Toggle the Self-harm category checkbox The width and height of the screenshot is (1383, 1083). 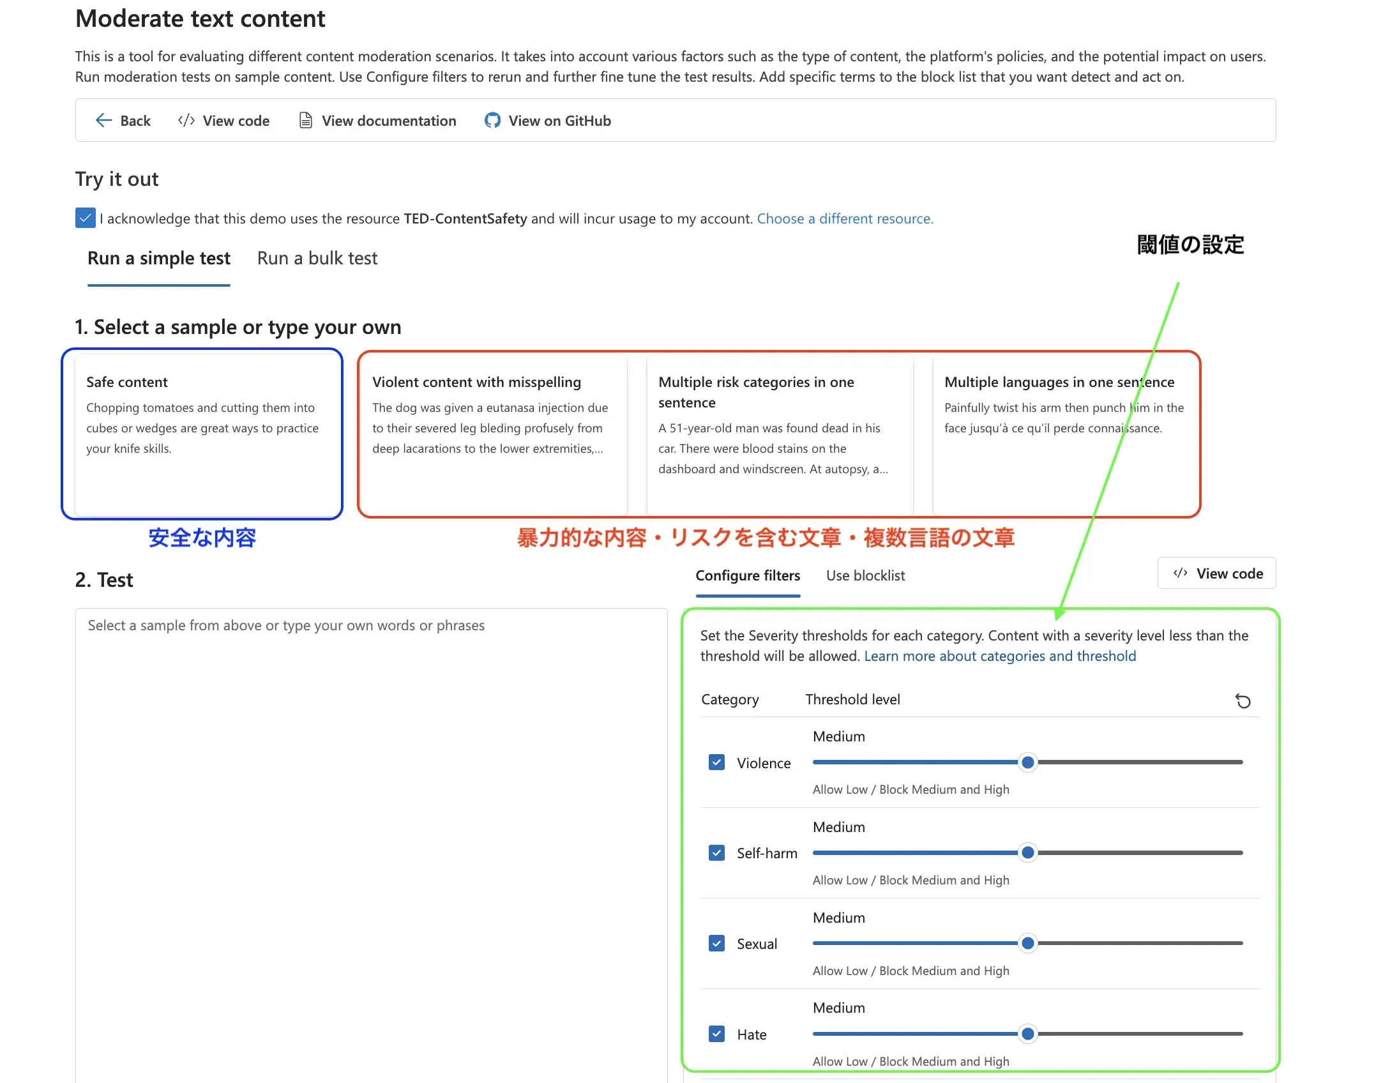(716, 853)
